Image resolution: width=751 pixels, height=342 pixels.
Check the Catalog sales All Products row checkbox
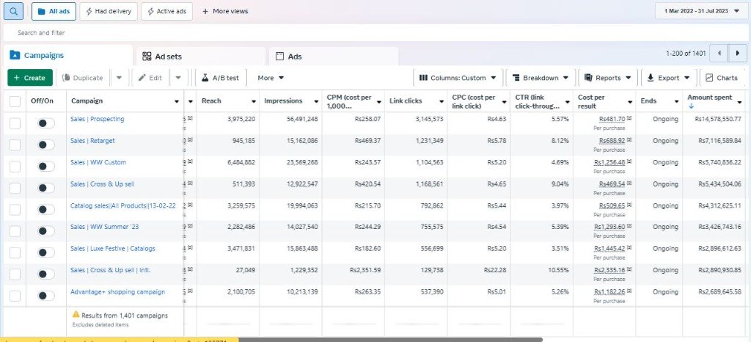15,209
